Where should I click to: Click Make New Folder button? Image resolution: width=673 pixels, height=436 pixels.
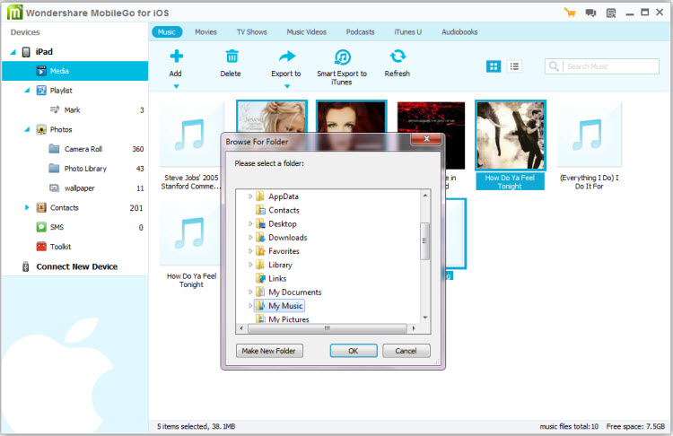coord(269,351)
